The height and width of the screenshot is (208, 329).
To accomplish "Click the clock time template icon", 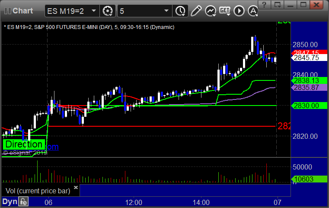I will 180,10.
